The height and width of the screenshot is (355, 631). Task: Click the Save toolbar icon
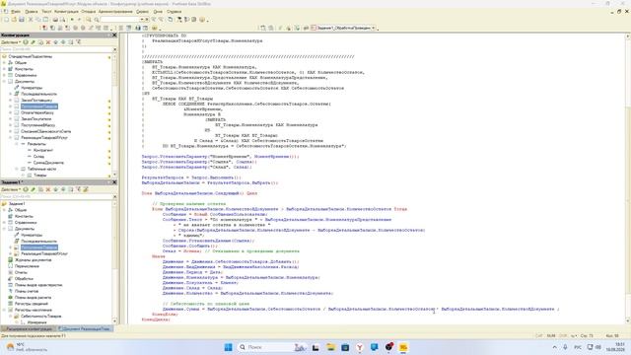[x=22, y=20]
